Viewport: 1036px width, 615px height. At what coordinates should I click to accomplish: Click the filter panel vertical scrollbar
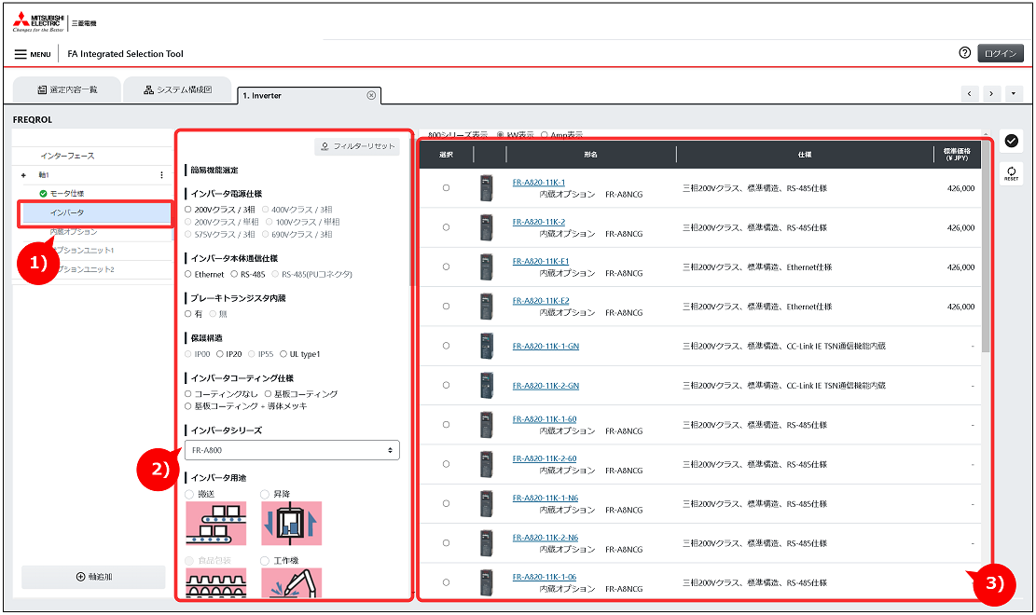tap(410, 212)
